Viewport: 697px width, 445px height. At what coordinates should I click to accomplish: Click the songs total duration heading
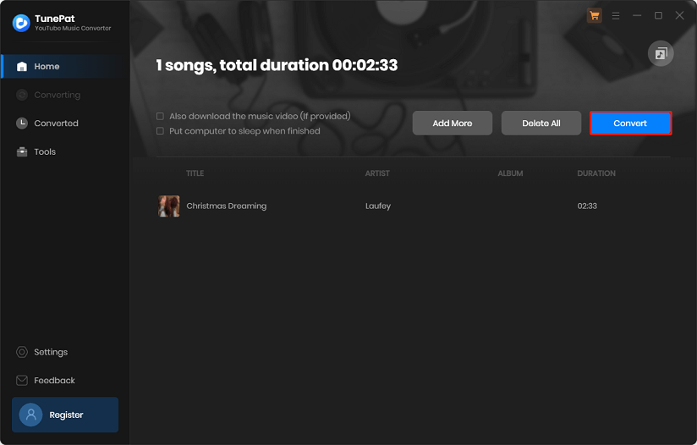[x=277, y=65]
